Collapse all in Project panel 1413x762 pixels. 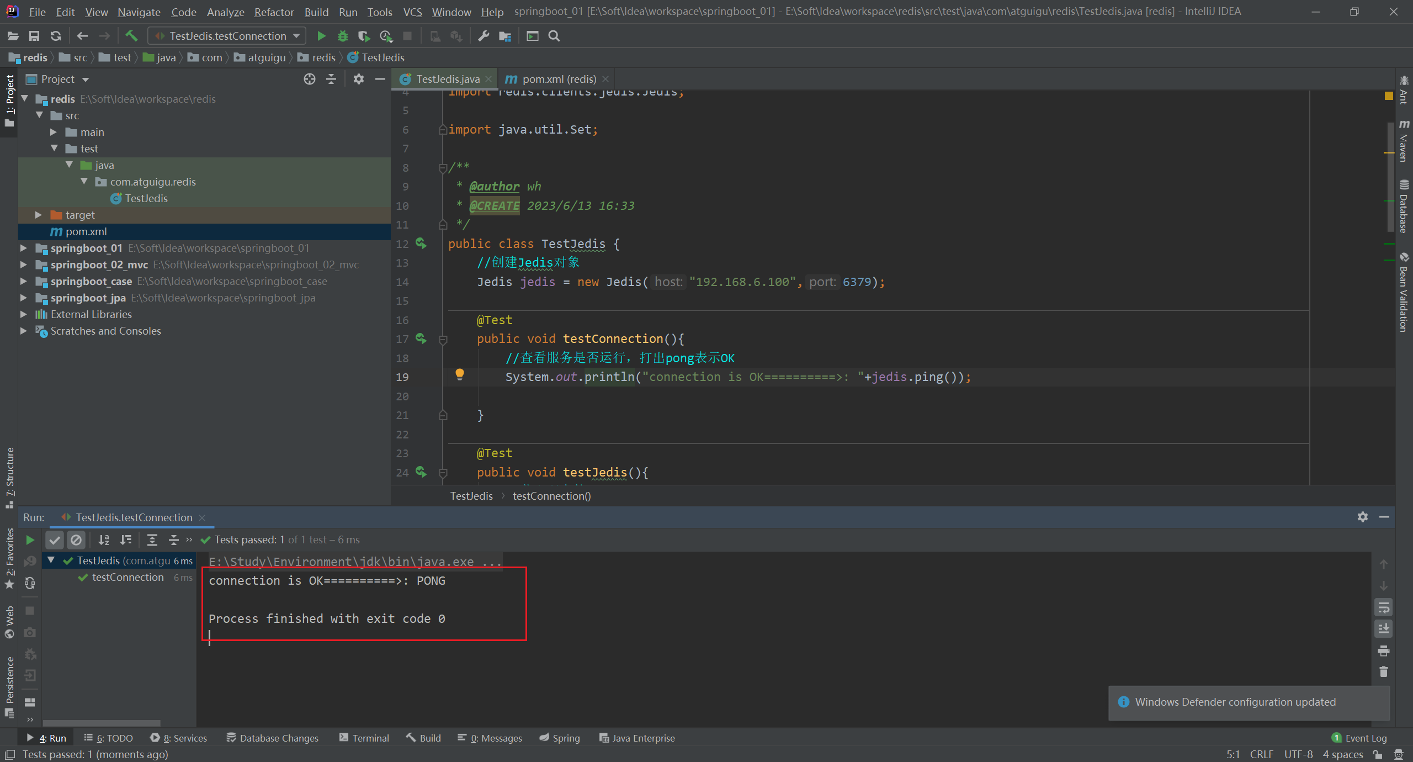(x=331, y=79)
